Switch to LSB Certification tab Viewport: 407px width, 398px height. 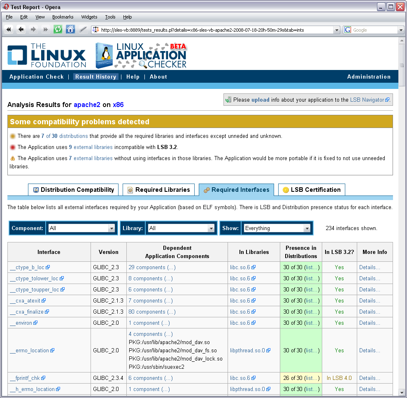312,190
